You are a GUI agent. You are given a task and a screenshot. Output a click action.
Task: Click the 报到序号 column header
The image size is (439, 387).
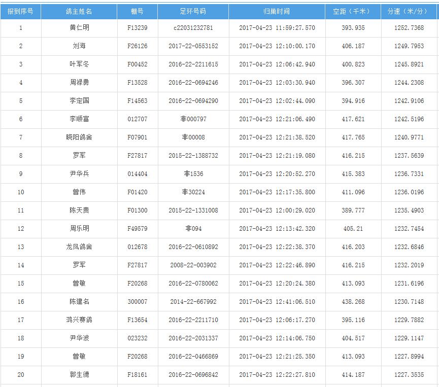tap(20, 11)
